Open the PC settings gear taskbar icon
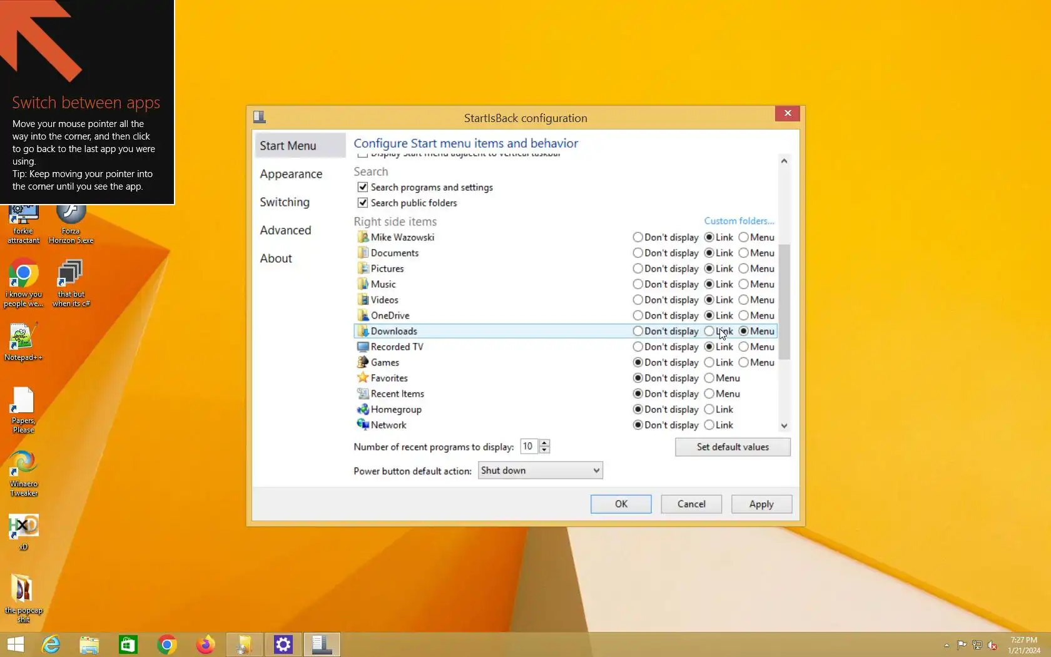 pos(283,644)
